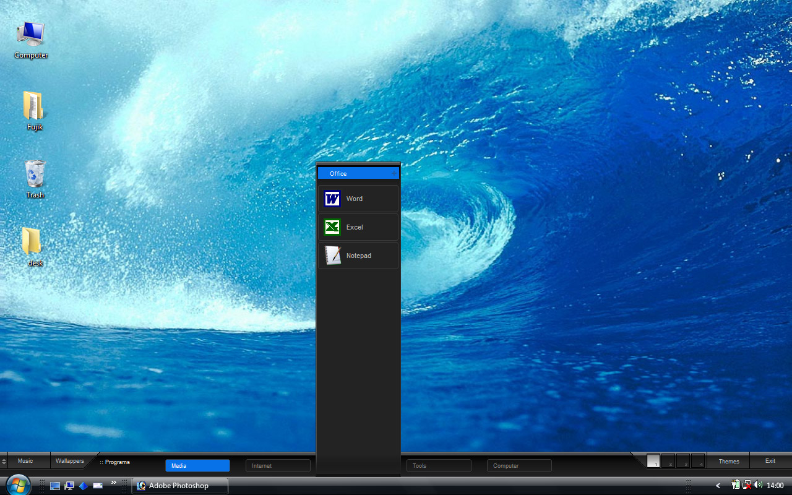Viewport: 792px width, 495px height.
Task: Click the Internet category button
Action: click(278, 465)
